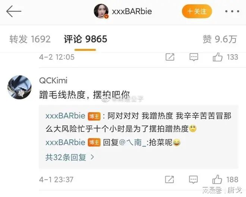Switch to the 转发 1692 tab
Screen dimensions: 246x197
click(30, 39)
